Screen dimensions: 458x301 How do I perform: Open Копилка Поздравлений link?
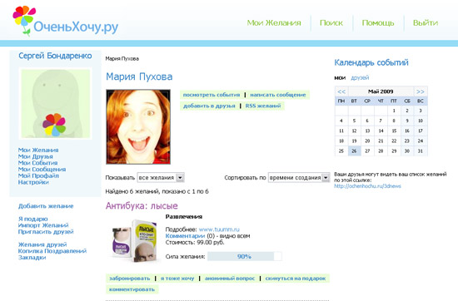tap(52, 251)
